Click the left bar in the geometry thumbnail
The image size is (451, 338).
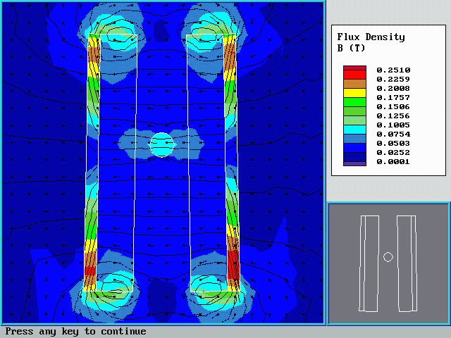(x=369, y=263)
